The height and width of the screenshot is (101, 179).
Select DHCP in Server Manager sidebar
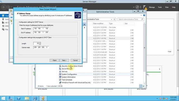(5, 26)
